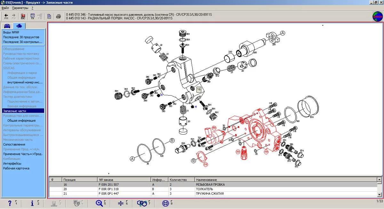Open the info F2 icon
The image size is (384, 209).
(x=32, y=203)
